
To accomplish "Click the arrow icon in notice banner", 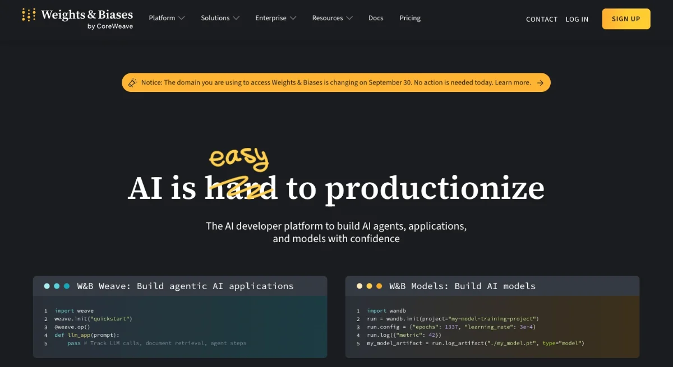I will (x=540, y=83).
